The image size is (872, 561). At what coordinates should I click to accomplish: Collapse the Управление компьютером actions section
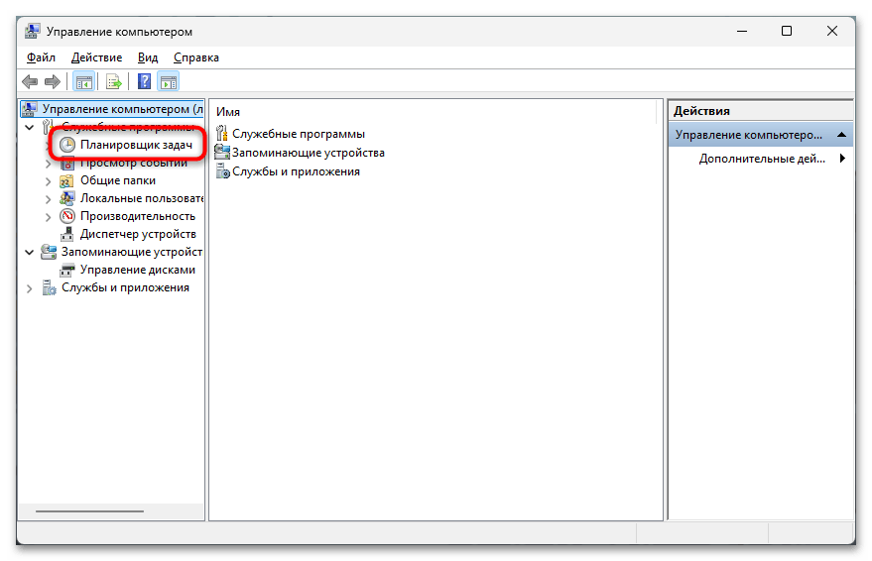841,135
